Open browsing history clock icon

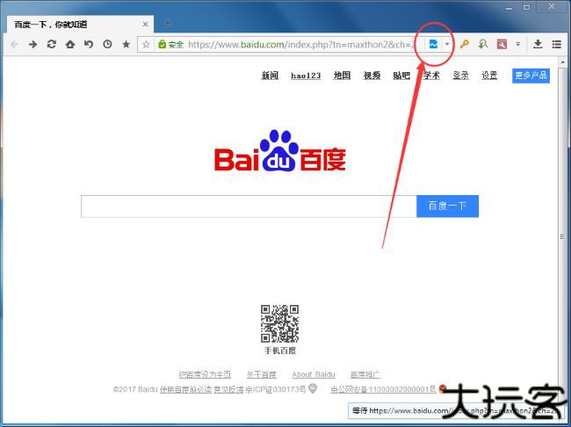(x=107, y=45)
